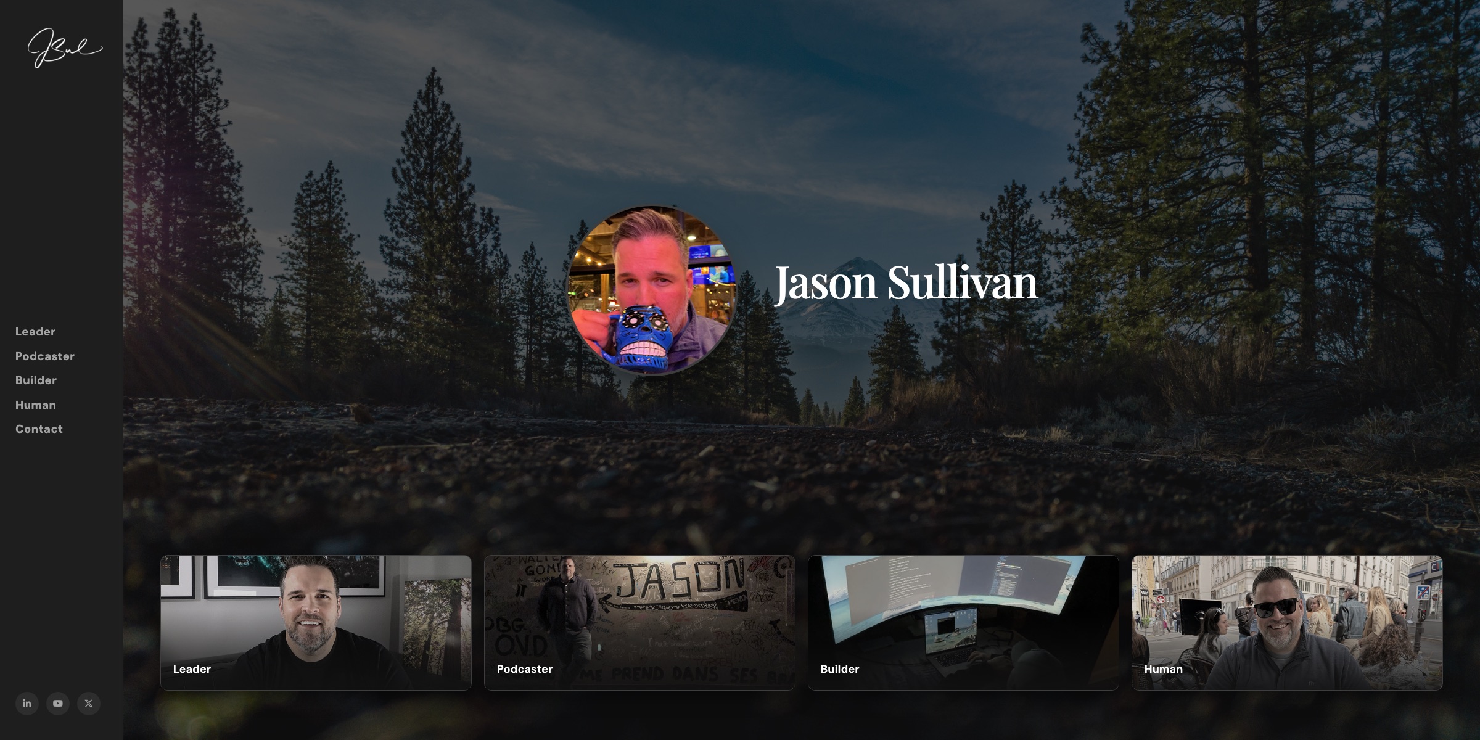The height and width of the screenshot is (740, 1480).
Task: Open the Builder card with monitors
Action: click(x=963, y=623)
